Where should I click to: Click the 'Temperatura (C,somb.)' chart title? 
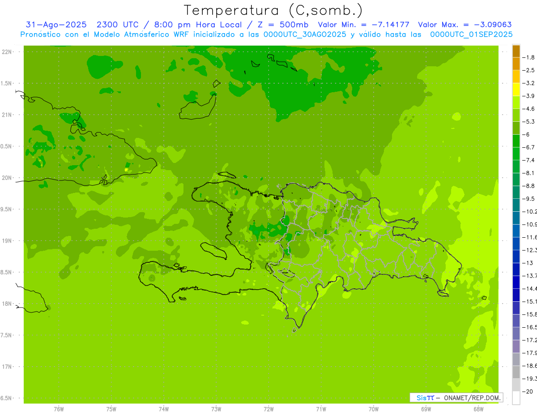point(273,10)
